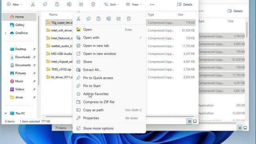Click the front window horizontal scrollbar
The image size is (256, 144).
point(120,116)
